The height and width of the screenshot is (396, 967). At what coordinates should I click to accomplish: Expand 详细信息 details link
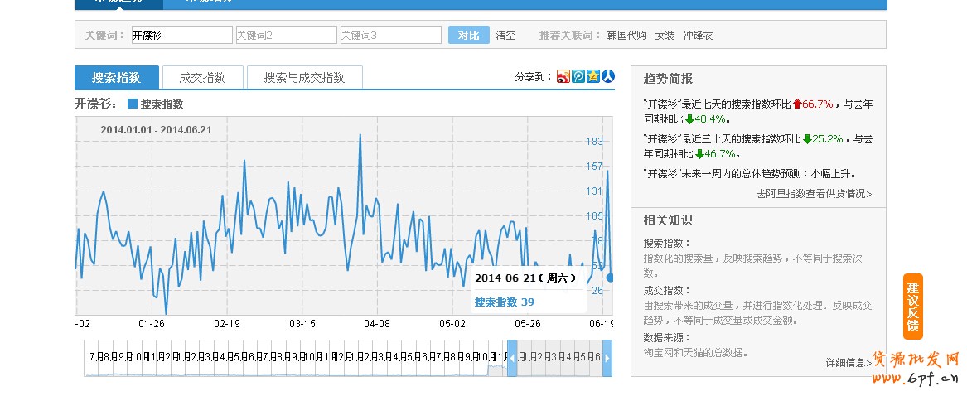pos(849,362)
